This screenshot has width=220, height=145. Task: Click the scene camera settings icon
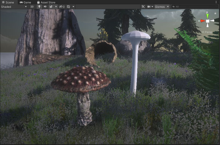(x=149, y=7)
